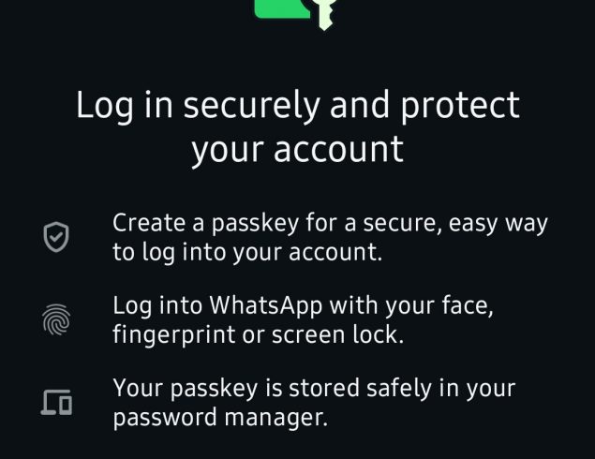Image resolution: width=595 pixels, height=459 pixels.
Task: Tap the word 'stored' in the third item
Action: (x=323, y=388)
